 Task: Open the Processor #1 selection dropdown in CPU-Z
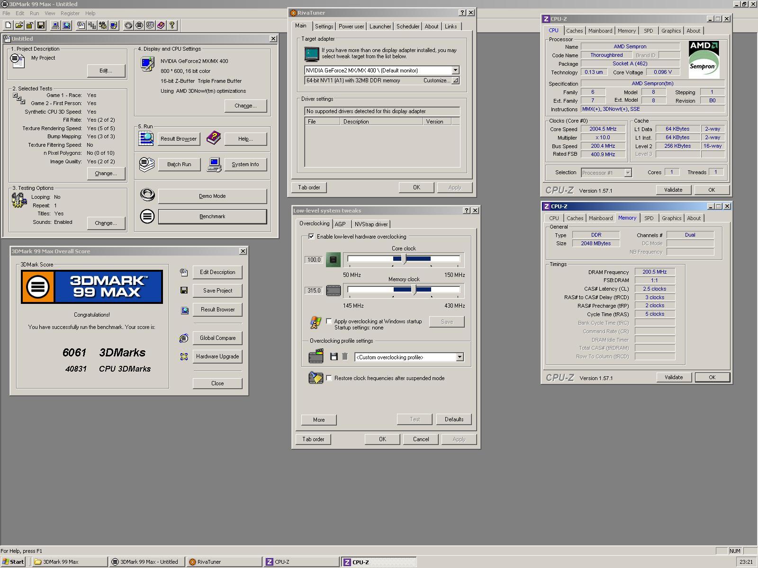[x=628, y=173]
